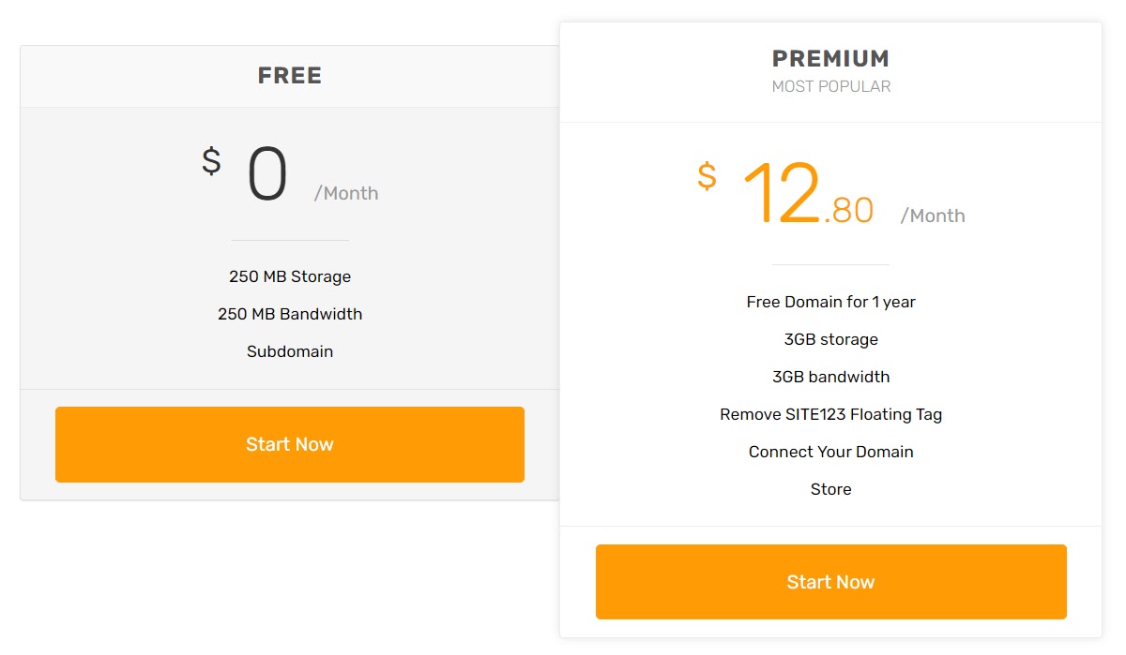Click 'Free Domain for 1 year' feature

830,302
